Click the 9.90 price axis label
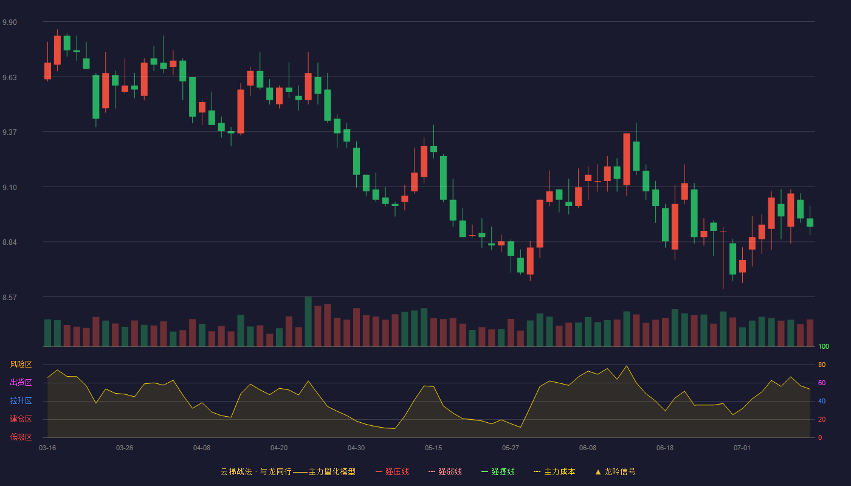The width and height of the screenshot is (851, 486). pyautogui.click(x=10, y=22)
